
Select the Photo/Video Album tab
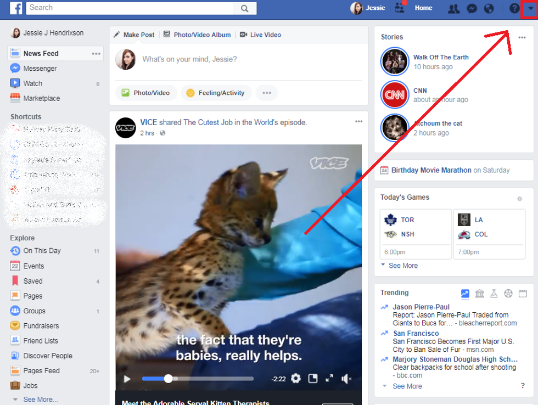click(x=201, y=35)
